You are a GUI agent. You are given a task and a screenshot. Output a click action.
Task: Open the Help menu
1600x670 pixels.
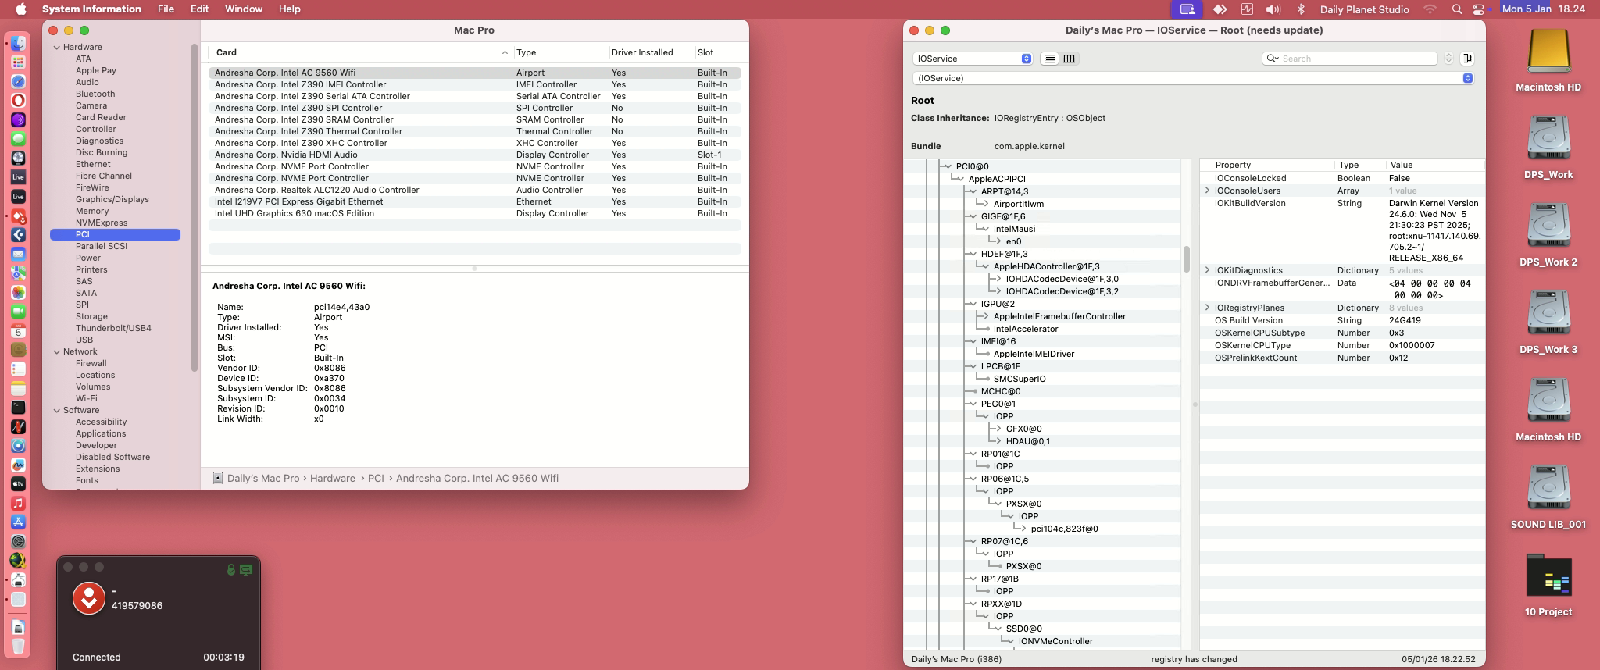pos(290,9)
